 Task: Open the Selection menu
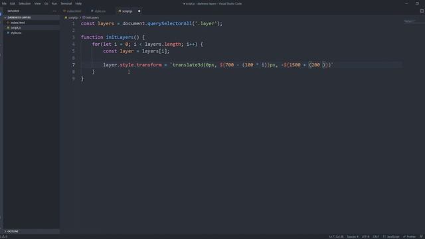[25, 3]
